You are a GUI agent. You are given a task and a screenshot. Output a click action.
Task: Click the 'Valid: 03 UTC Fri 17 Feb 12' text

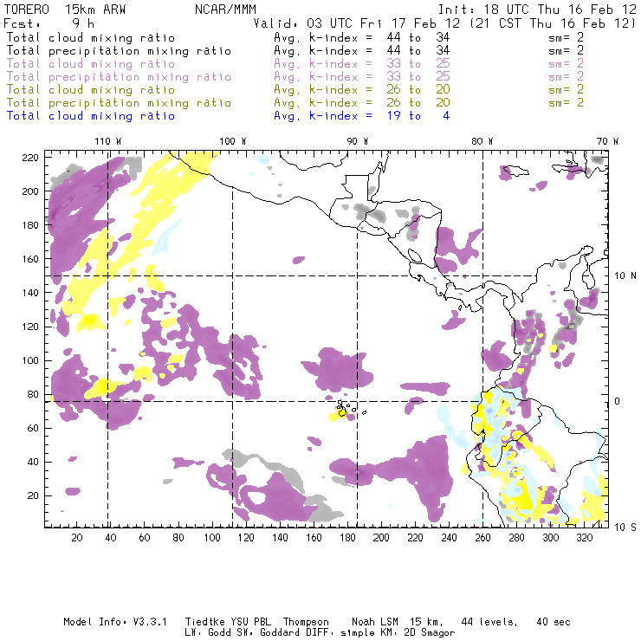[x=357, y=23]
